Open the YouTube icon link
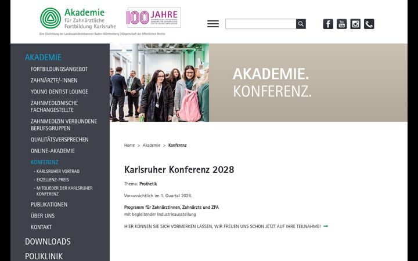Screen dimensions: 418x261 click(x=342, y=24)
